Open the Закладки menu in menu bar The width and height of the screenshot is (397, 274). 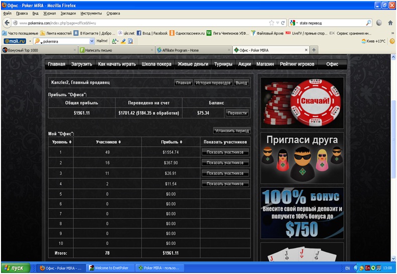tap(68, 14)
